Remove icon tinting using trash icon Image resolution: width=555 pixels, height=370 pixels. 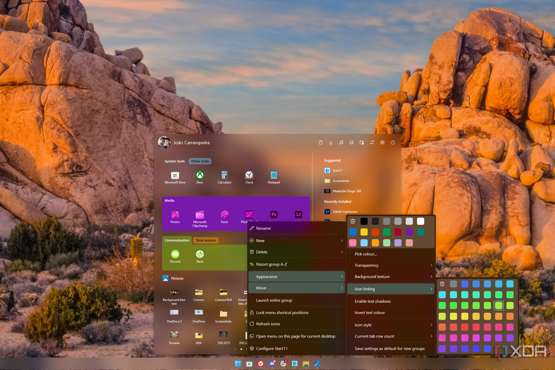[442, 284]
